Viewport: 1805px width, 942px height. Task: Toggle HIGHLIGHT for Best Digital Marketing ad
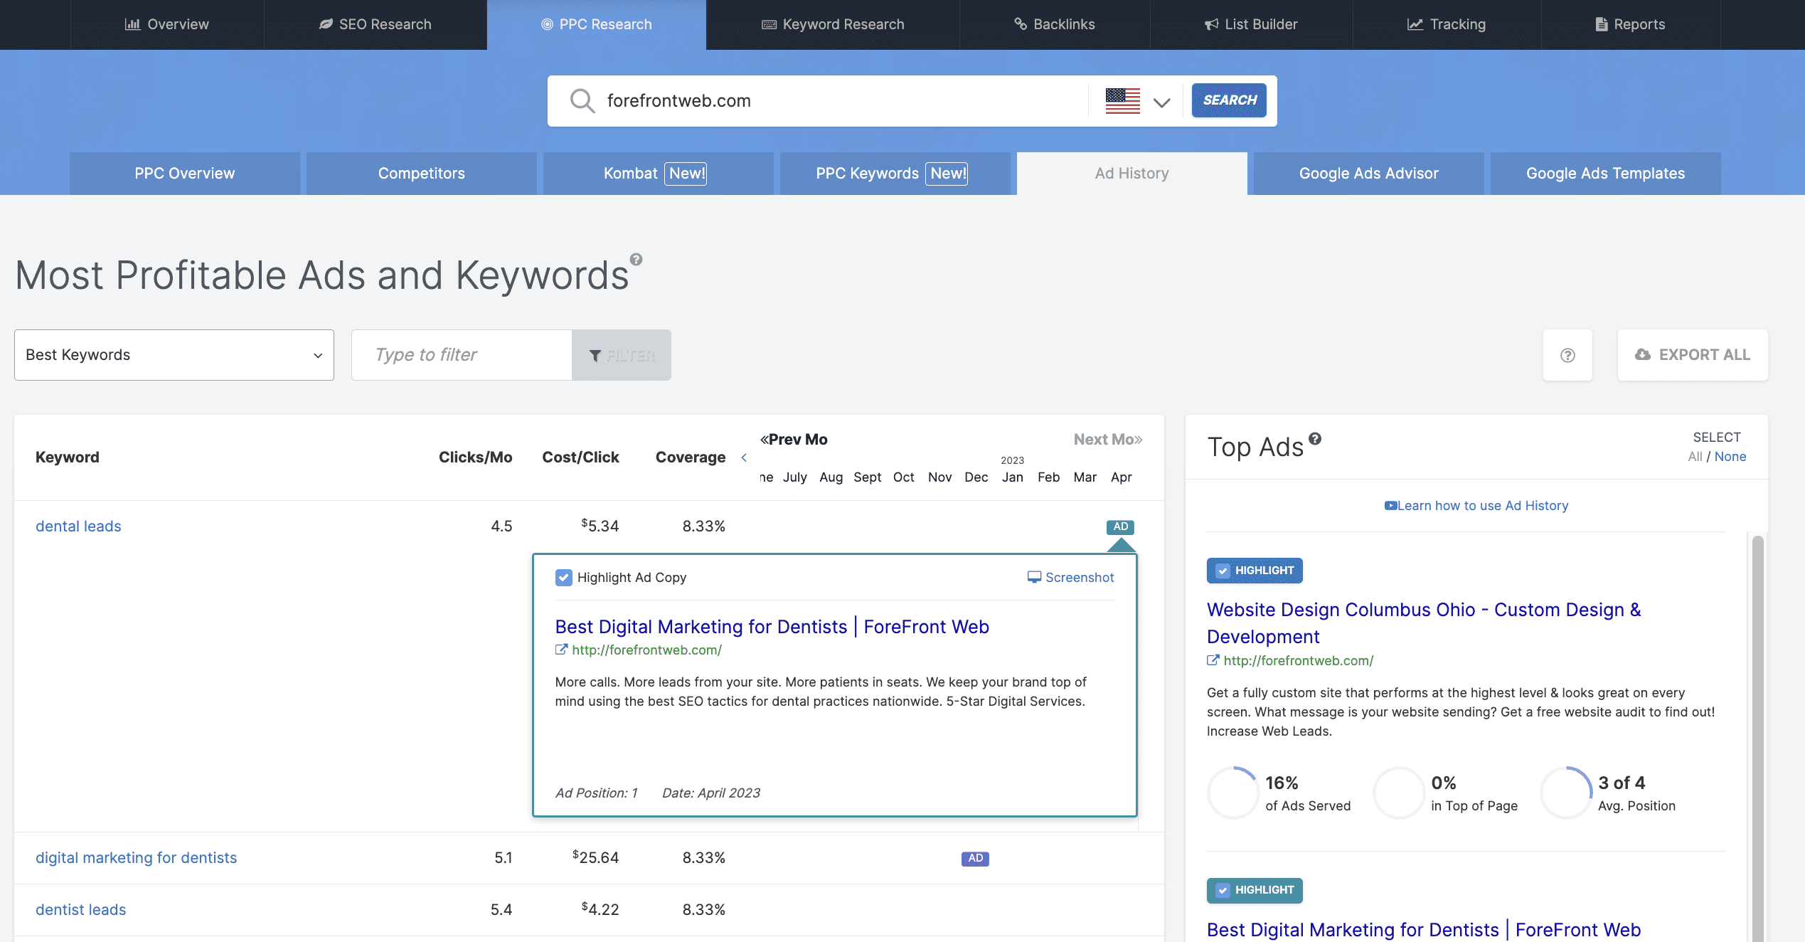pyautogui.click(x=1255, y=890)
